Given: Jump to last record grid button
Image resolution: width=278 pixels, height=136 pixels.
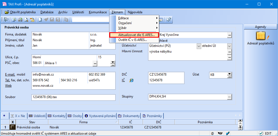Looking at the screenshot, I should click(x=240, y=127).
